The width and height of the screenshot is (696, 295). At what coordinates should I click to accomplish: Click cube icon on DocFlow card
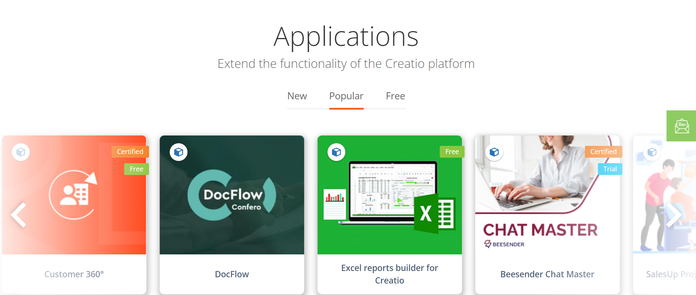[179, 152]
